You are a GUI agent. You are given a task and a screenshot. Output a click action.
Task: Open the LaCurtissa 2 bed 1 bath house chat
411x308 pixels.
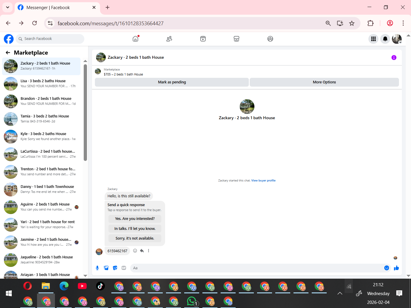[41, 154]
